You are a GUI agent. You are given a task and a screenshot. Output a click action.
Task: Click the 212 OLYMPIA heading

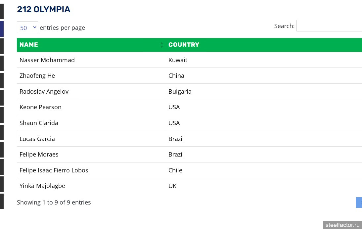(43, 10)
